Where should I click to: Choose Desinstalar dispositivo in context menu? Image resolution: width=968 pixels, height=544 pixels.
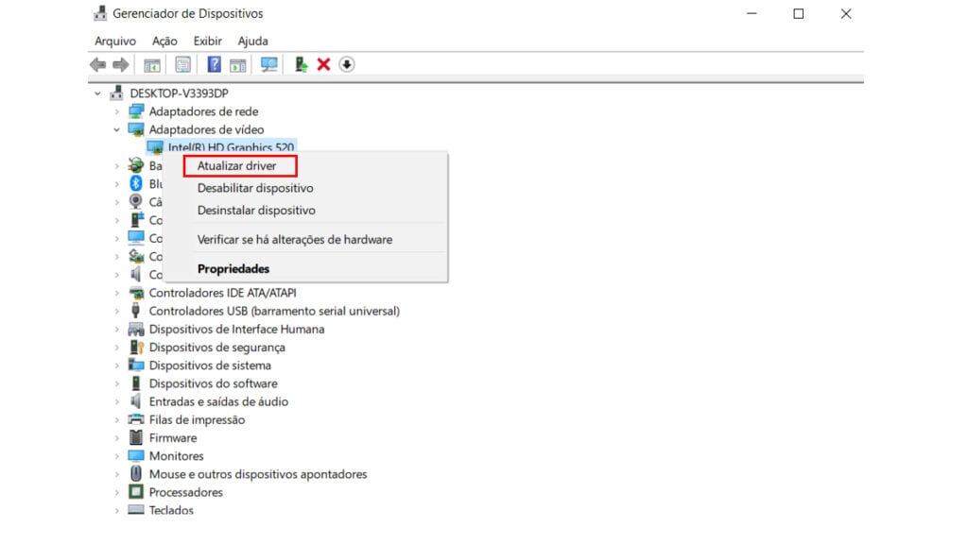click(x=256, y=211)
